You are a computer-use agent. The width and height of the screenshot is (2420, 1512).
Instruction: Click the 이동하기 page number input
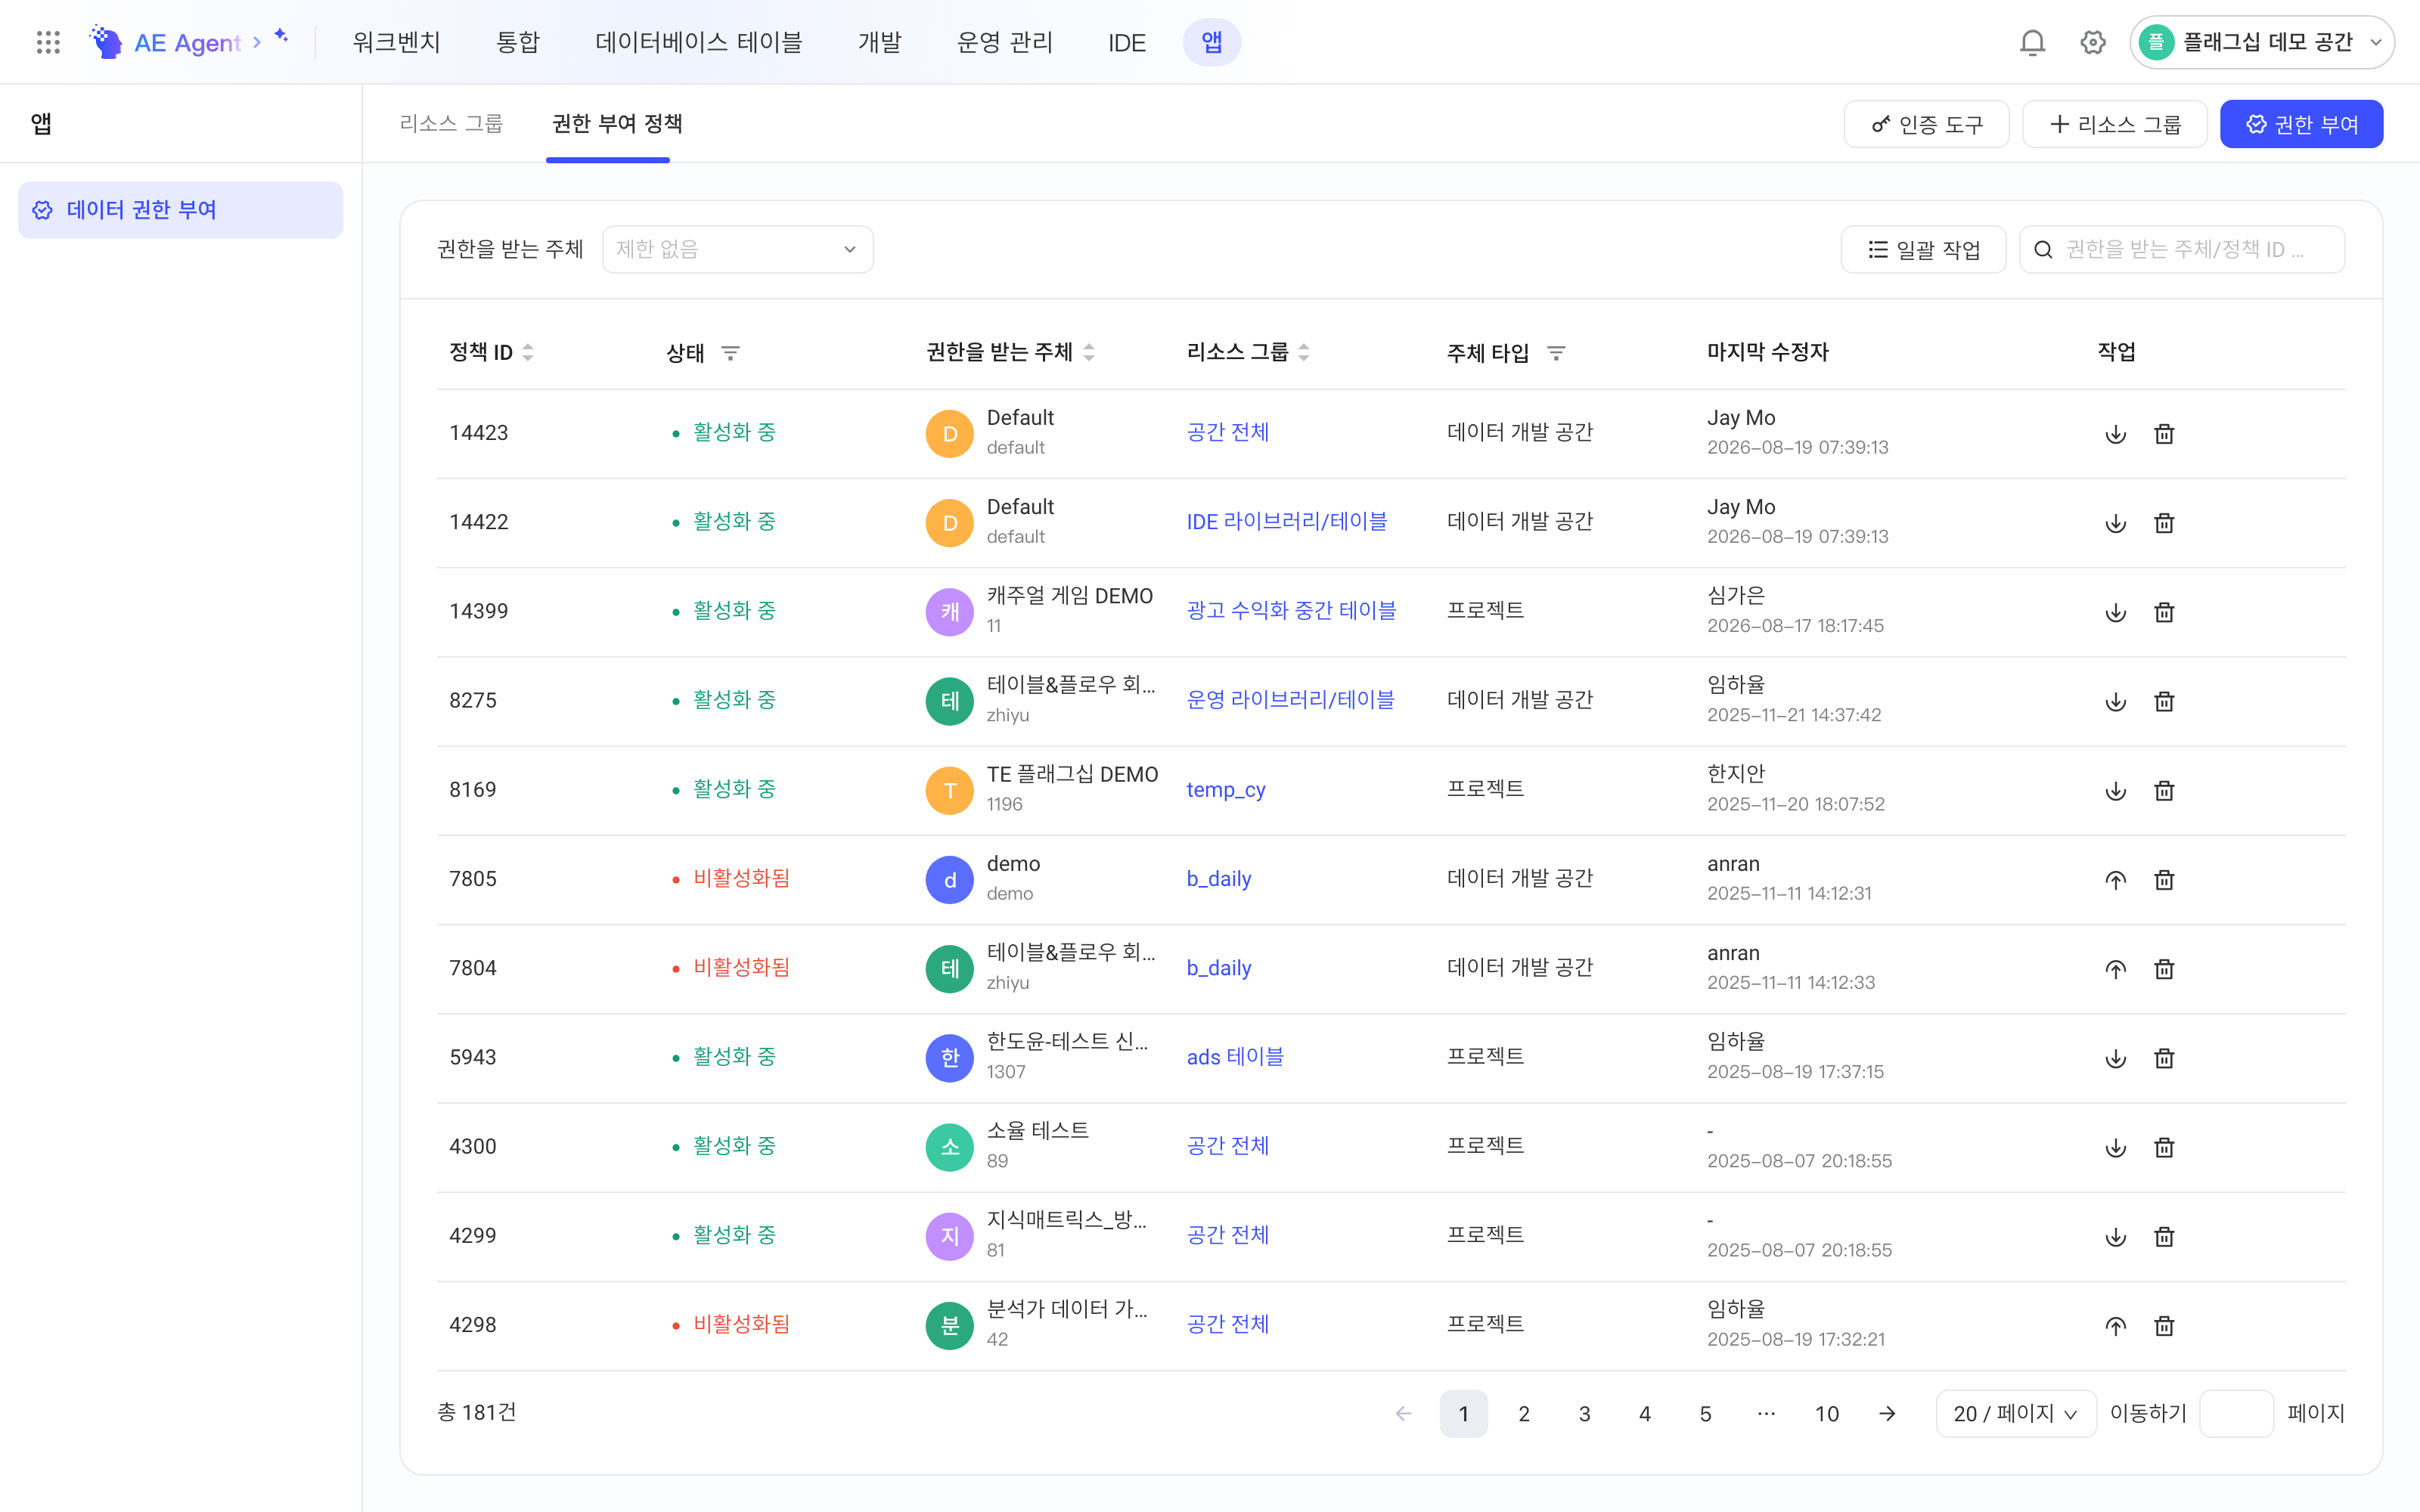[x=2236, y=1413]
